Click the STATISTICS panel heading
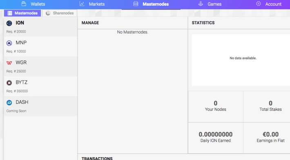Viewport: 290px width, 160px height. coord(203,23)
